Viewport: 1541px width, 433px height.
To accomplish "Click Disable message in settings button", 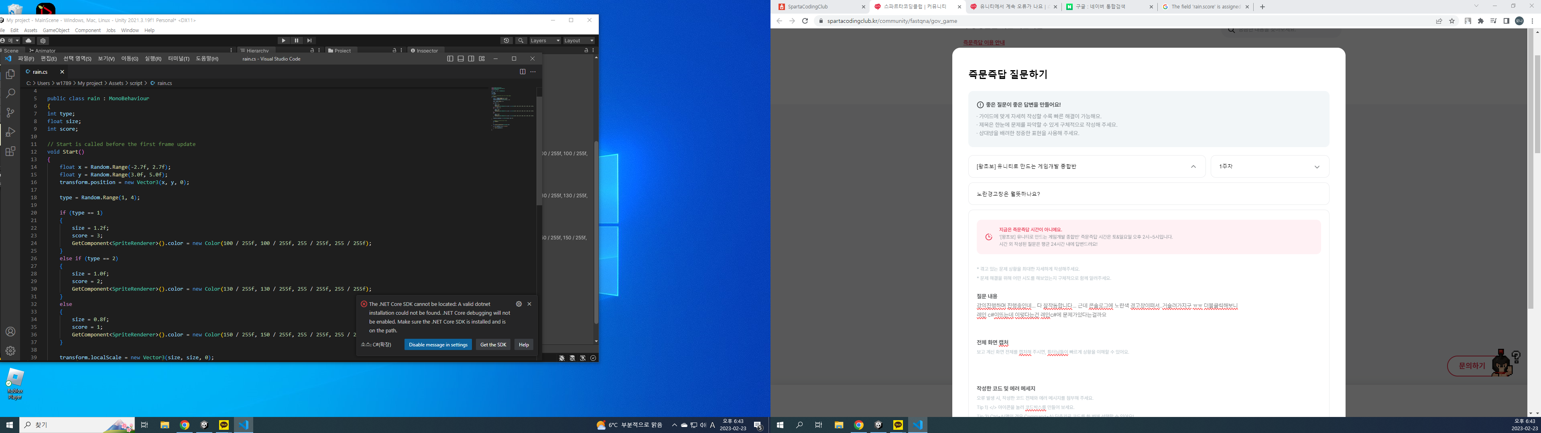I will (x=438, y=344).
